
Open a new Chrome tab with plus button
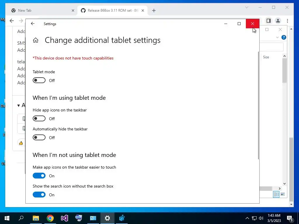154,10
